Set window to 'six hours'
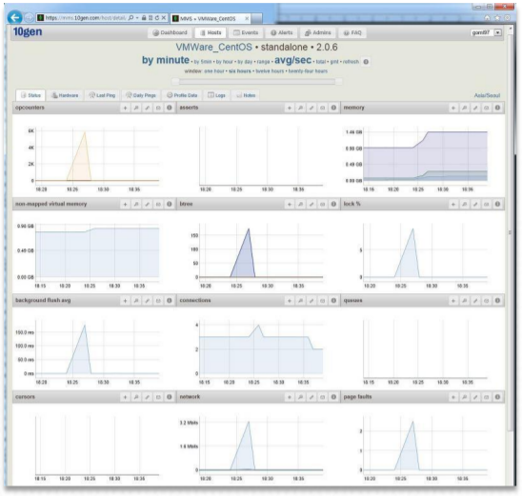Screen dimensions: 522x496 [x=240, y=71]
